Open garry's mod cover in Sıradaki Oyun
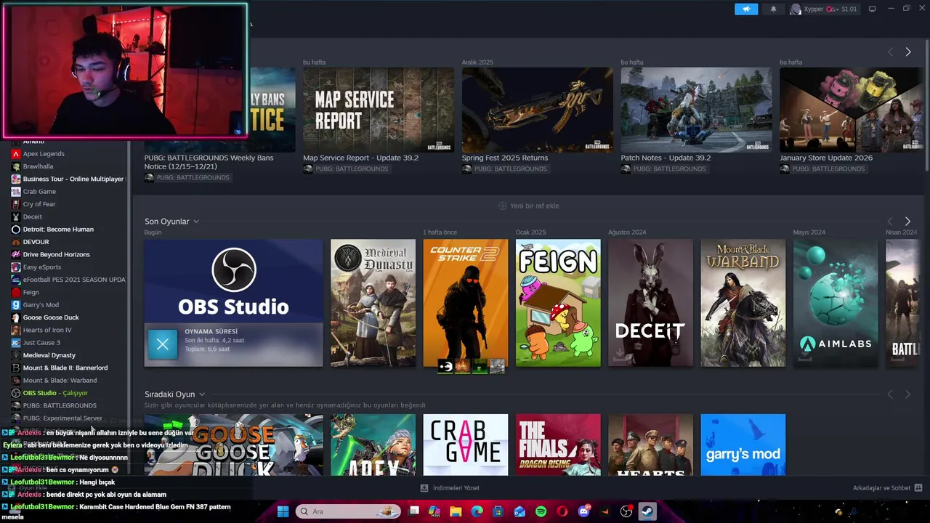 point(743,445)
